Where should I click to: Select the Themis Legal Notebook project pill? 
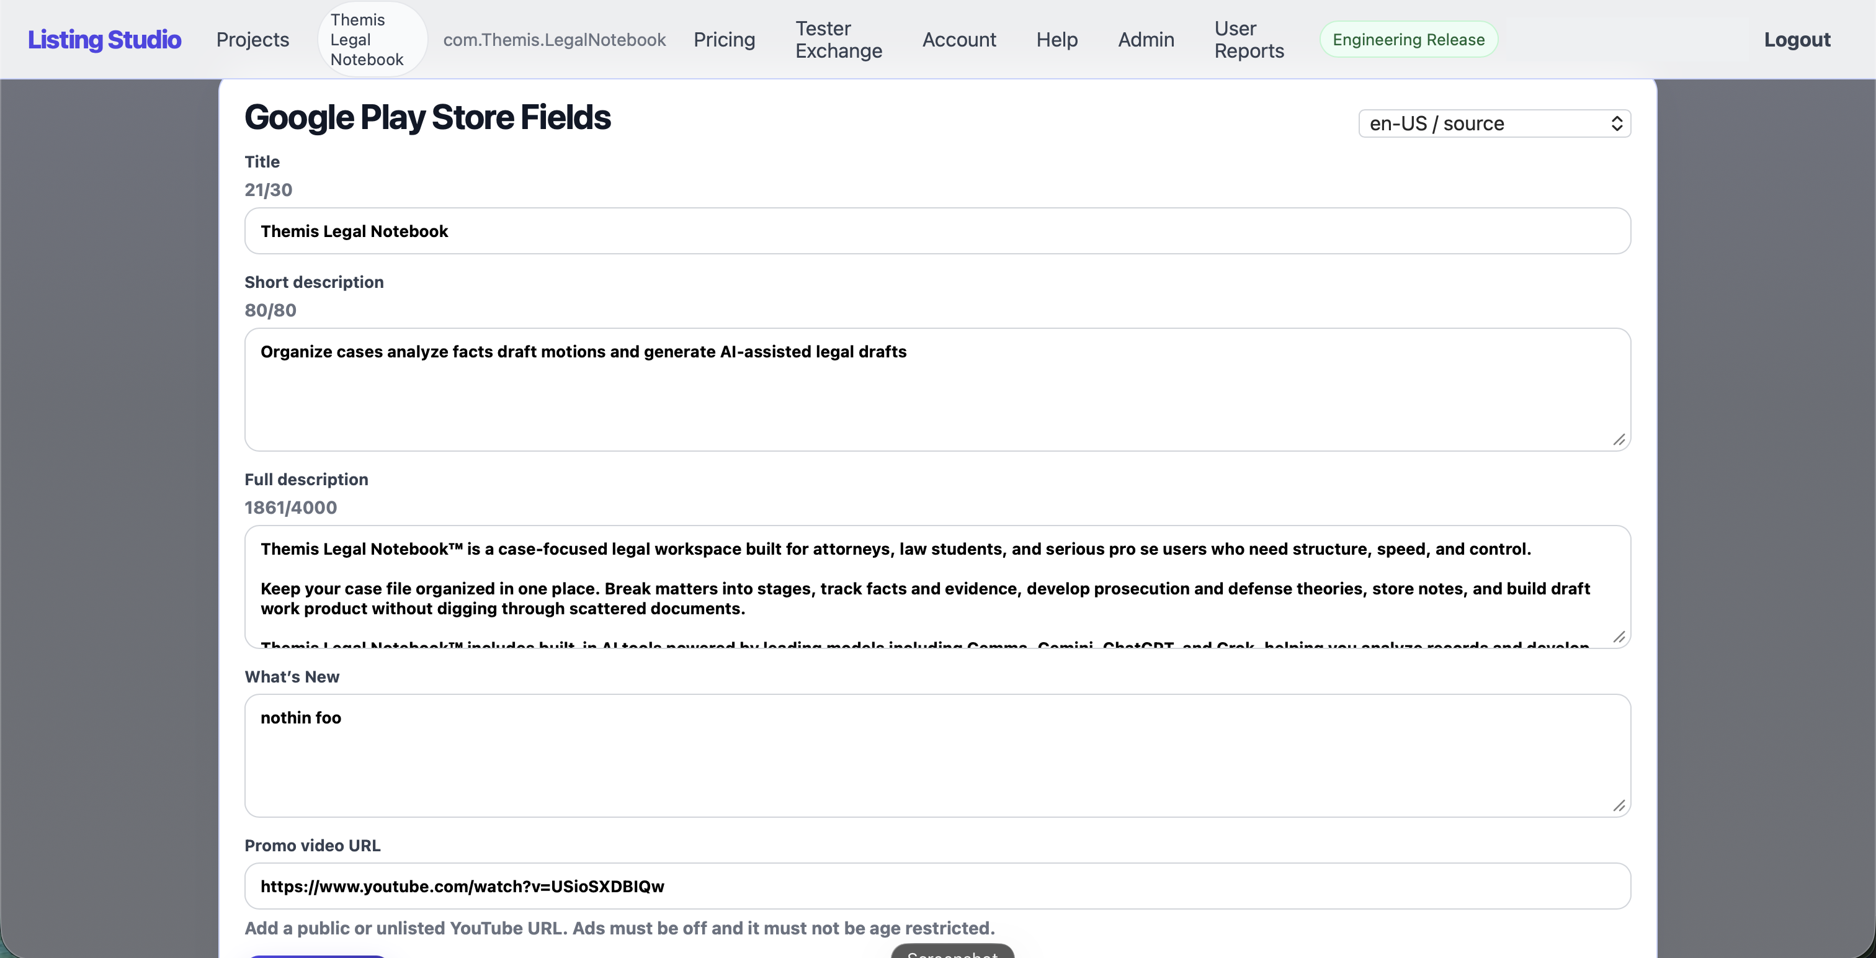pyautogui.click(x=372, y=39)
